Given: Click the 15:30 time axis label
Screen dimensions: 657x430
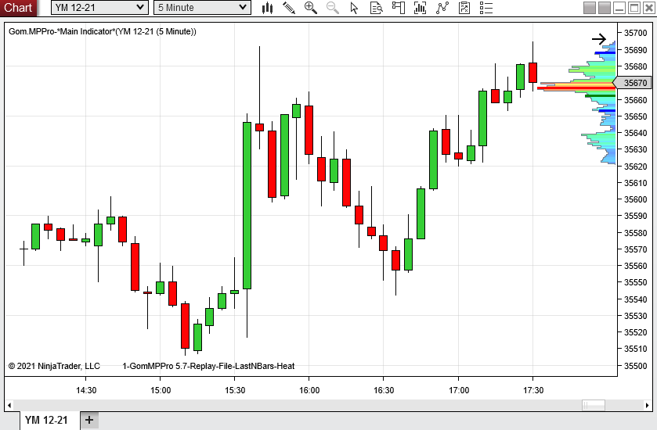Looking at the screenshot, I should pyautogui.click(x=235, y=390).
